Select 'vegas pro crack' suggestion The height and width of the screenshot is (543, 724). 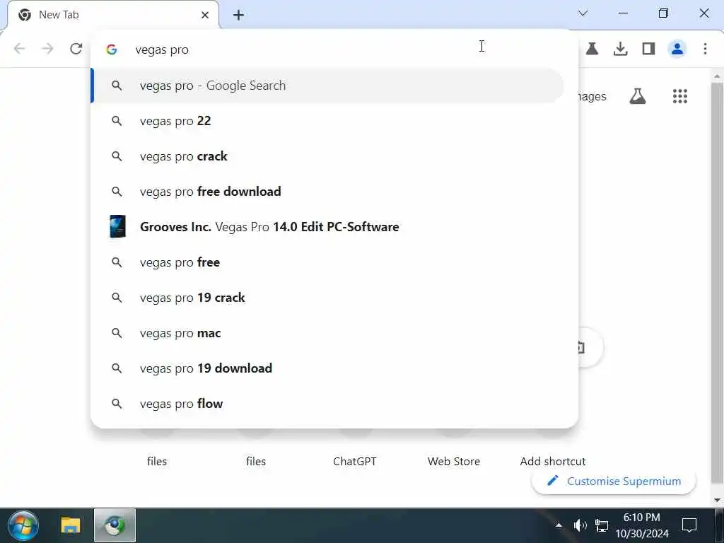(328, 156)
